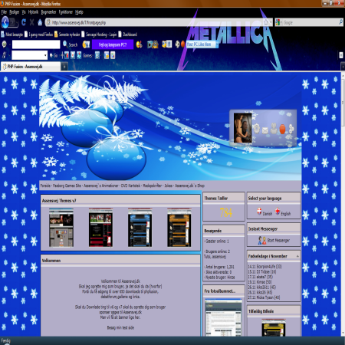Open the 'I gang med Firefox' bookmark
This screenshot has width=345, height=345.
(x=38, y=34)
